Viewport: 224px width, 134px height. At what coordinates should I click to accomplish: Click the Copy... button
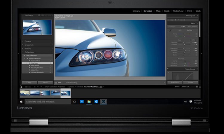tap(29, 82)
